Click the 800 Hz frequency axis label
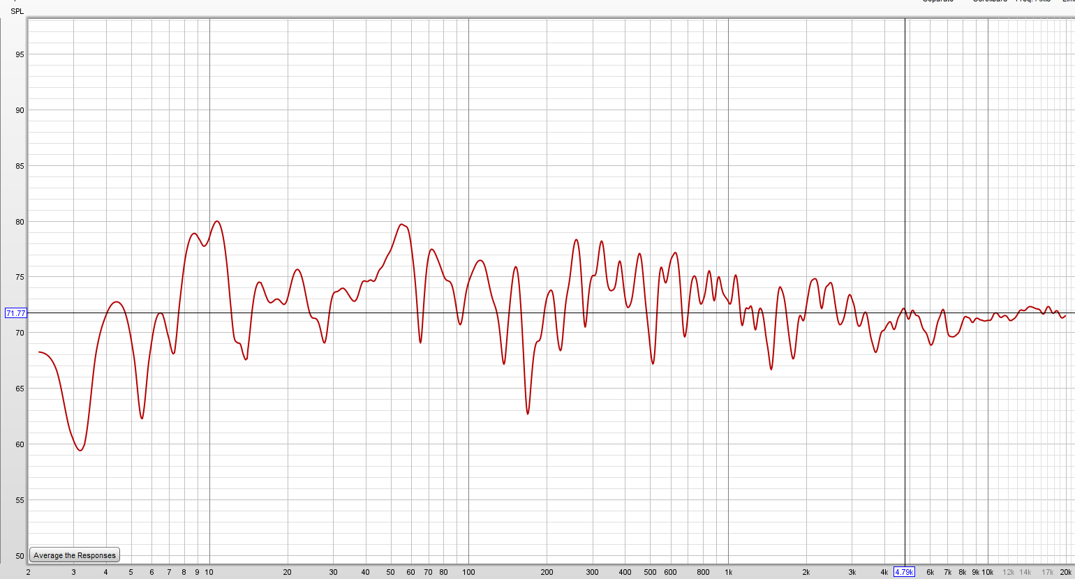 [x=703, y=572]
